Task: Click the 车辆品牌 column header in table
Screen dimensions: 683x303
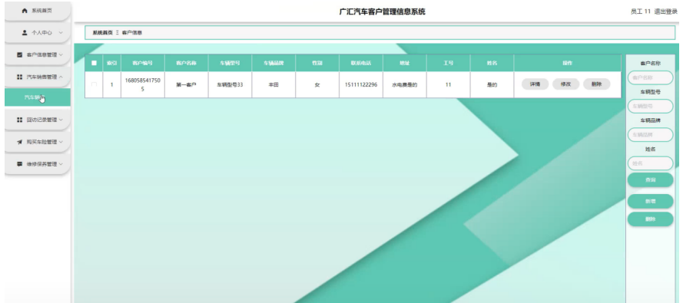Action: pyautogui.click(x=274, y=63)
